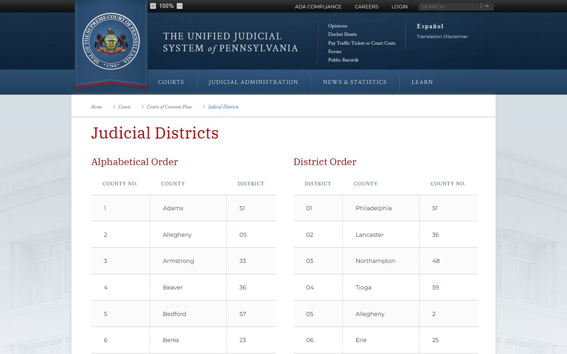Go to Courts of Common Pleas breadcrumb
Image resolution: width=567 pixels, height=354 pixels.
(x=169, y=107)
